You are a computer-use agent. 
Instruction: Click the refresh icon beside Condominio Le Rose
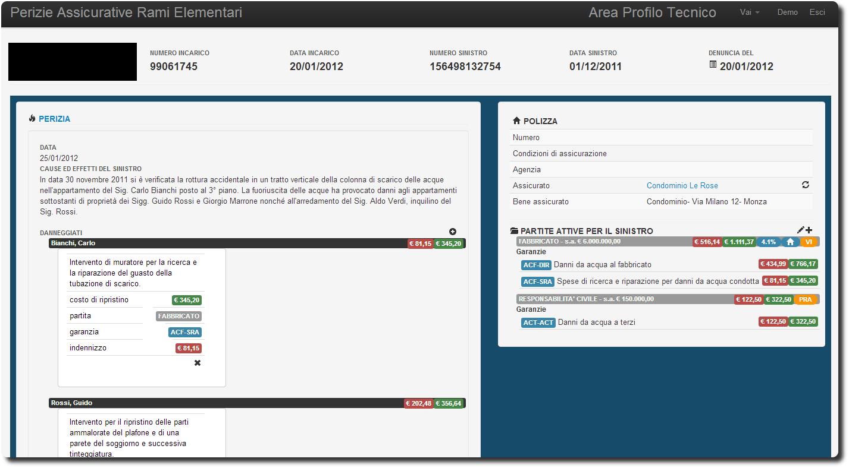click(x=806, y=185)
